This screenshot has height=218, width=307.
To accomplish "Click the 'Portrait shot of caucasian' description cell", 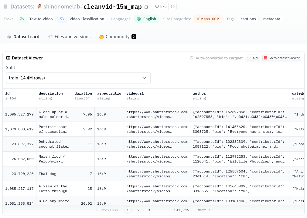I will tap(54, 129).
